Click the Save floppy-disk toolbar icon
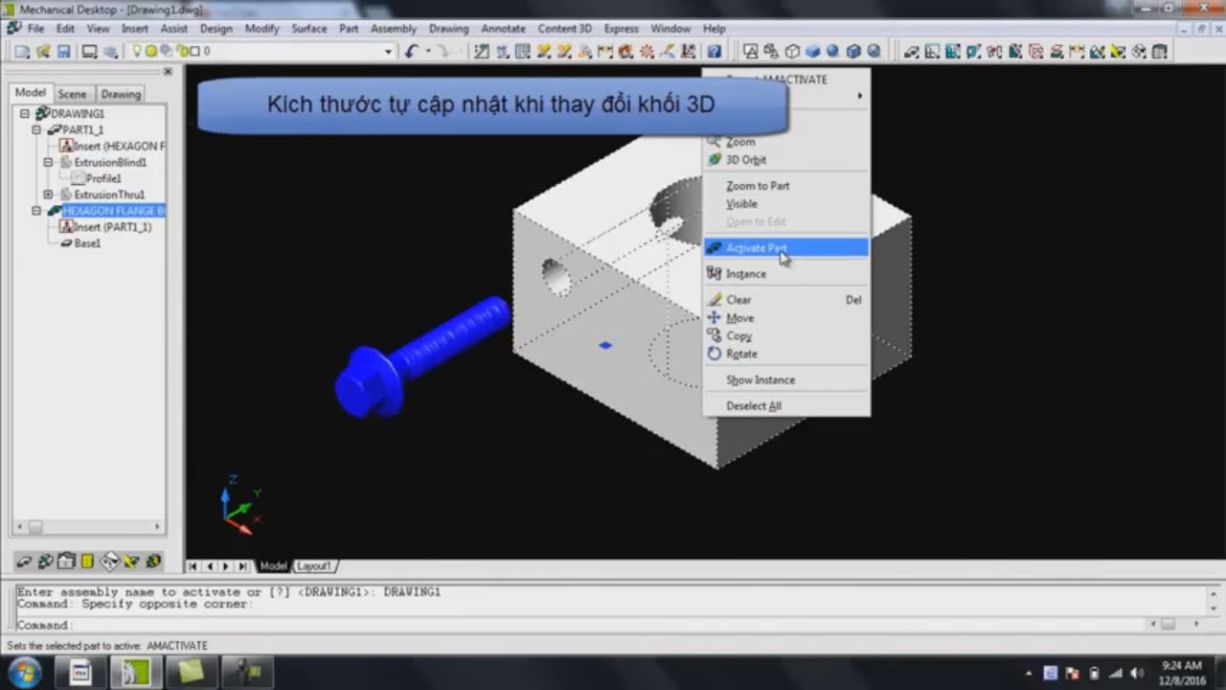 64,52
